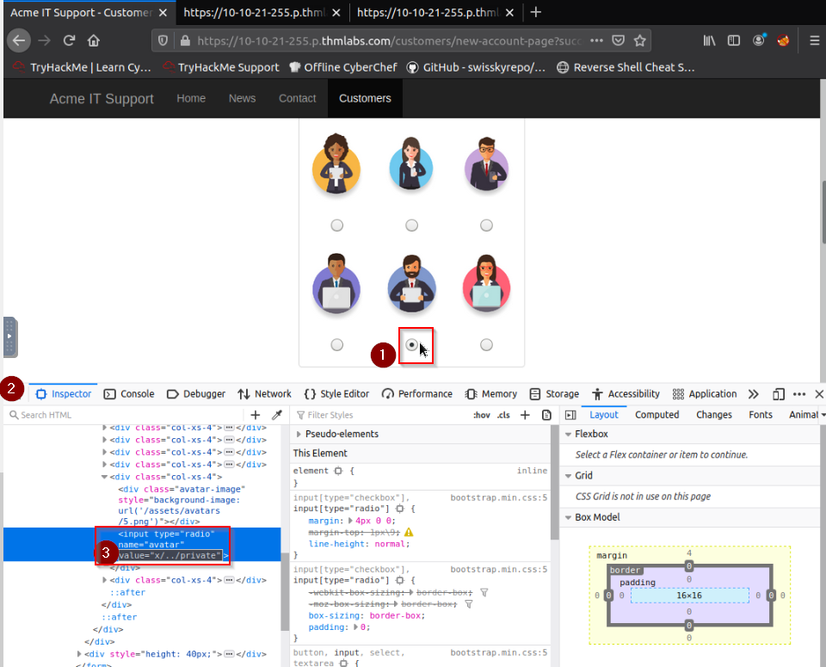Expand the margin shorthand property arrow
The image size is (826, 667).
click(x=350, y=521)
